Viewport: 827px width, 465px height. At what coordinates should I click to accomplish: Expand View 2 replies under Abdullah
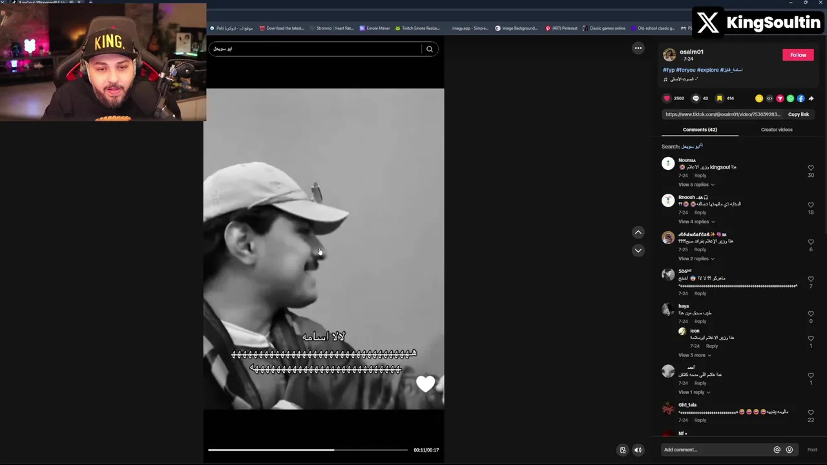coord(696,258)
